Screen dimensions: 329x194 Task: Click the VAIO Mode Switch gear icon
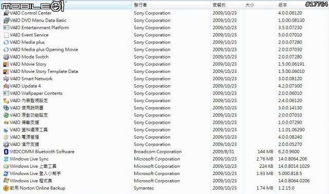pos(6,57)
